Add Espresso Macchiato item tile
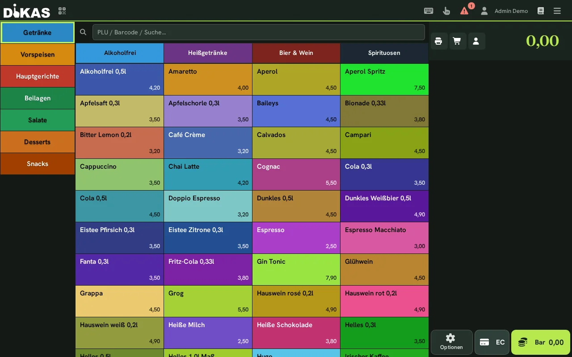Viewport: 572px width, 357px height. [x=384, y=238]
